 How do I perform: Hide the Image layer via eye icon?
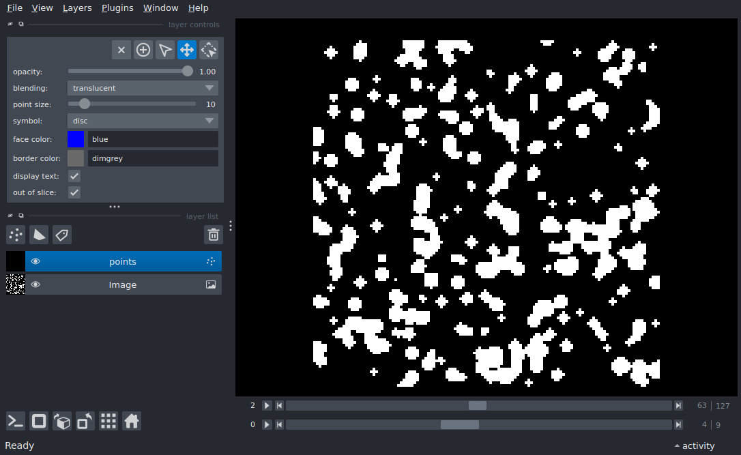pyautogui.click(x=35, y=284)
